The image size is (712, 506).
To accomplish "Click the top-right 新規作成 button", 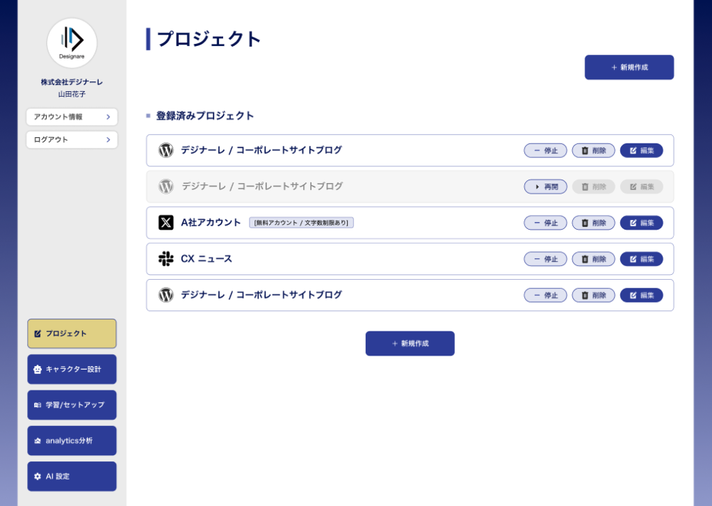I will [x=629, y=68].
